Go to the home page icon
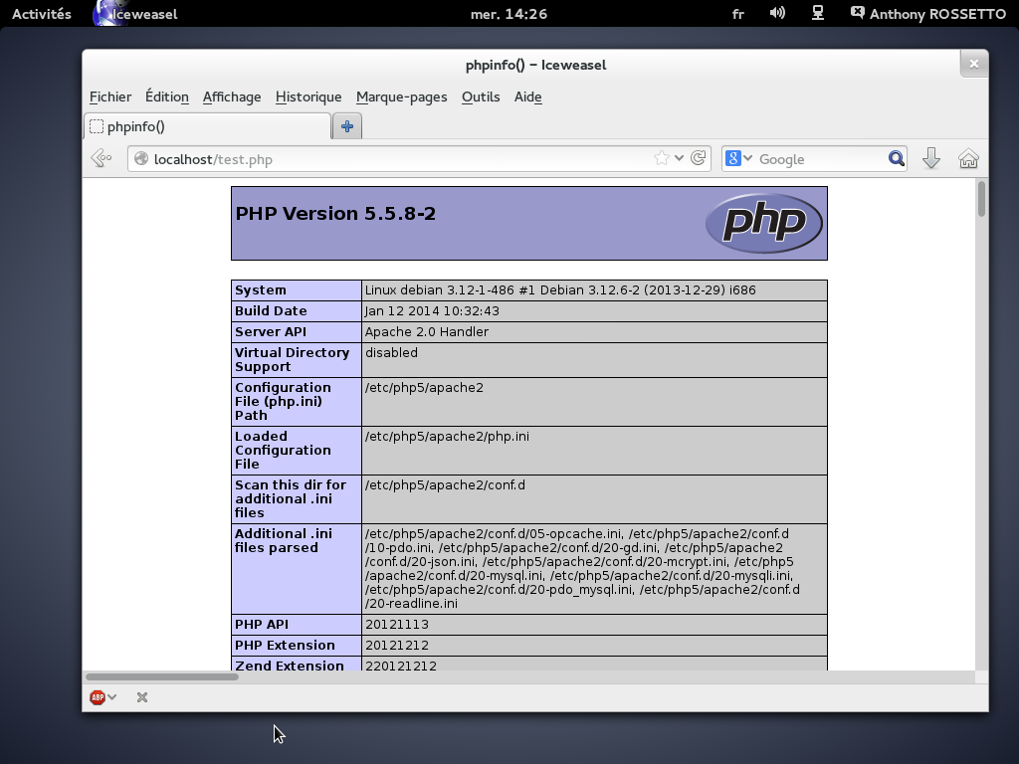 point(968,158)
